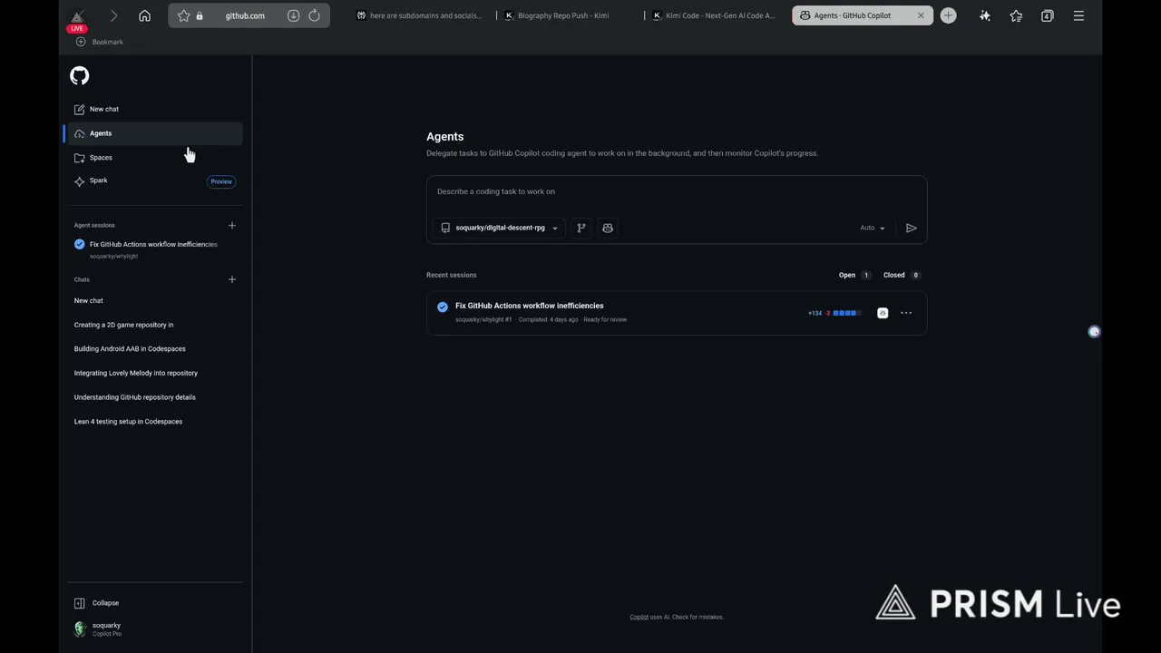
Task: Show Open sessions filter
Action: point(853,275)
